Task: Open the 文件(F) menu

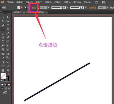Action: 11,2
